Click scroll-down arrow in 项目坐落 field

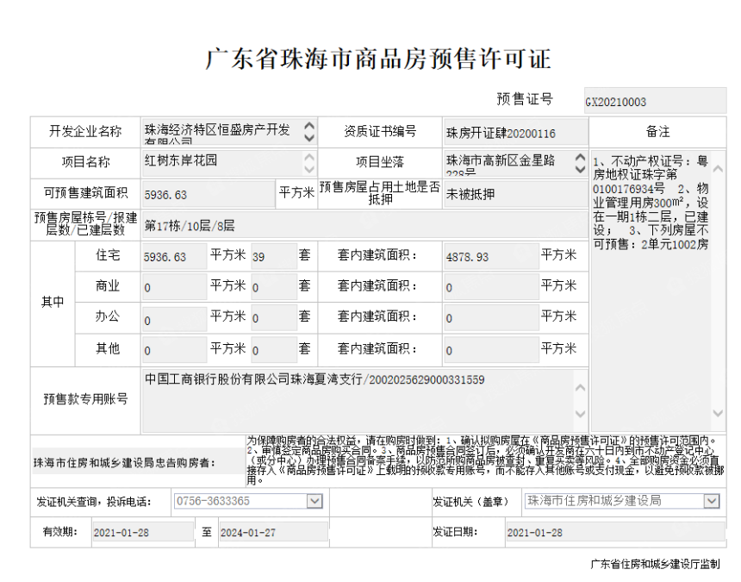click(581, 169)
